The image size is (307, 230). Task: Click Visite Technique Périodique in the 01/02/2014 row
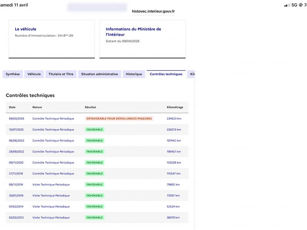pyautogui.click(x=51, y=207)
